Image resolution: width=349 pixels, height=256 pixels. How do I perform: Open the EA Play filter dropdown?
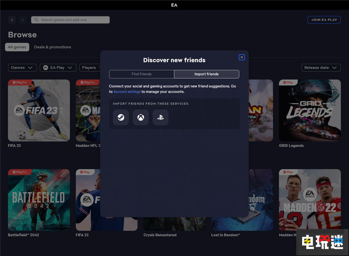click(58, 68)
